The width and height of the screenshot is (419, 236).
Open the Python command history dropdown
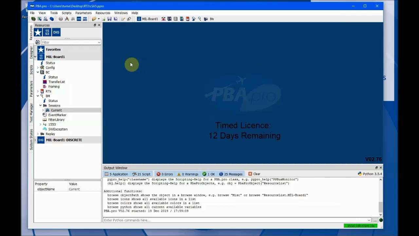(369, 220)
